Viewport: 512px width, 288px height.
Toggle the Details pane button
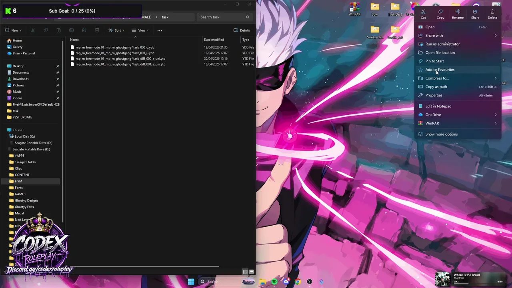click(242, 30)
